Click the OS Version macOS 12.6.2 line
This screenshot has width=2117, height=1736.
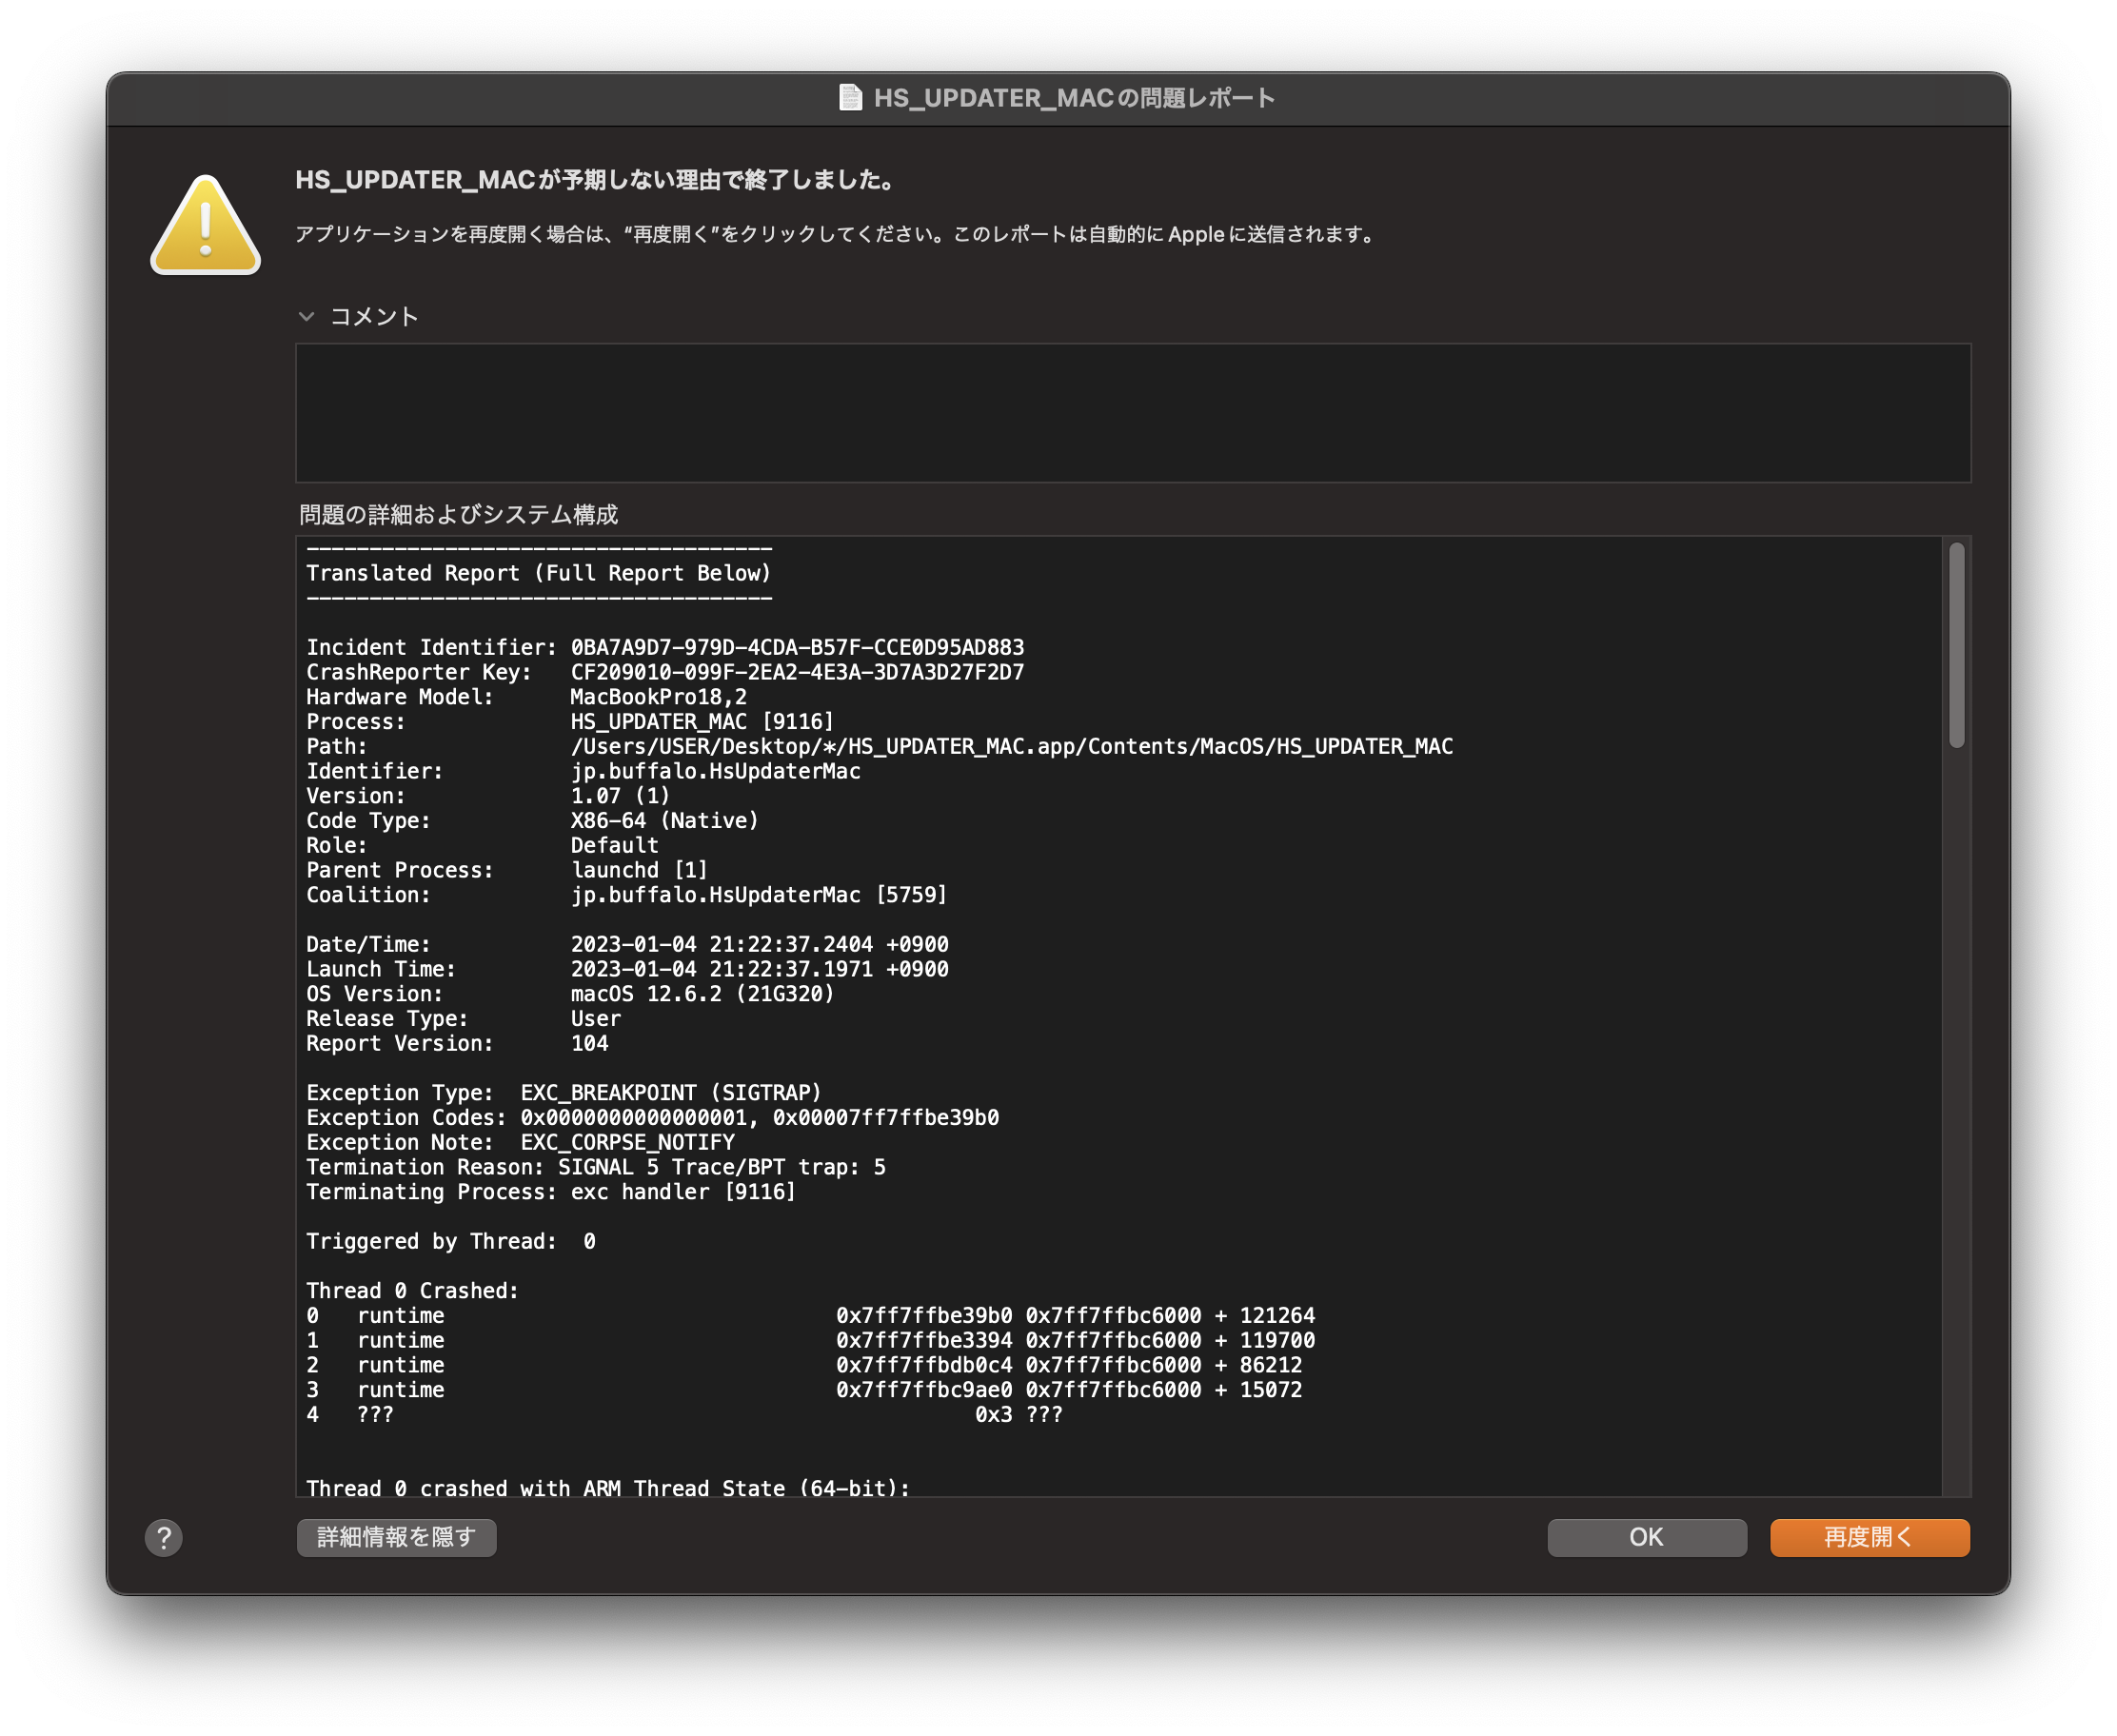pyautogui.click(x=569, y=994)
